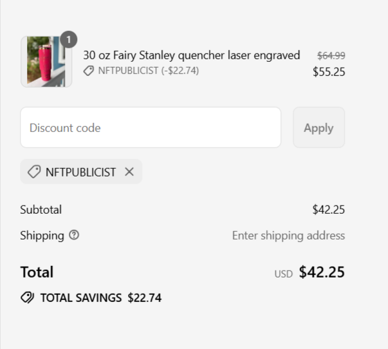This screenshot has width=388, height=349.
Task: Click the Discount code input field
Action: 151,127
